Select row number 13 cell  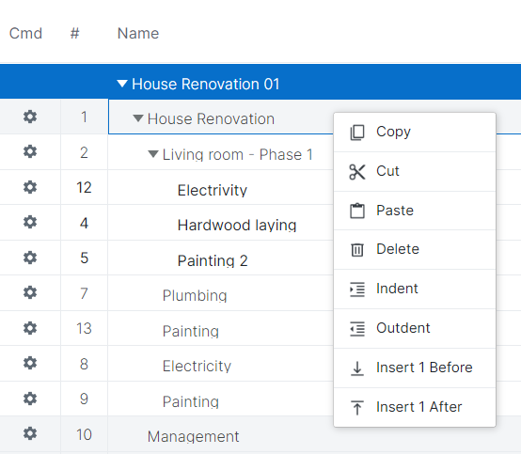84,328
